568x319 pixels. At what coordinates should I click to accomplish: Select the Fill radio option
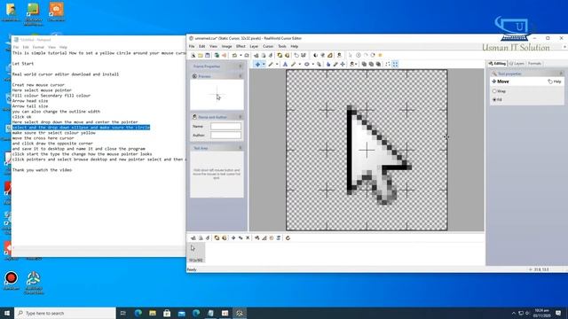[497, 99]
